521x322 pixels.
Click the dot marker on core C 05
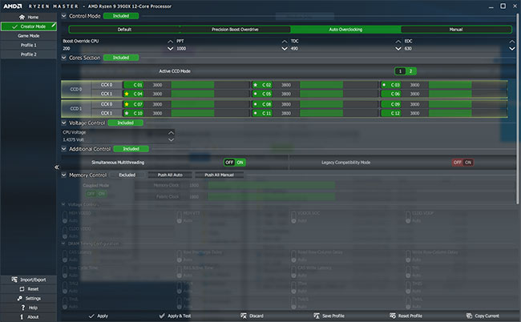(255, 94)
